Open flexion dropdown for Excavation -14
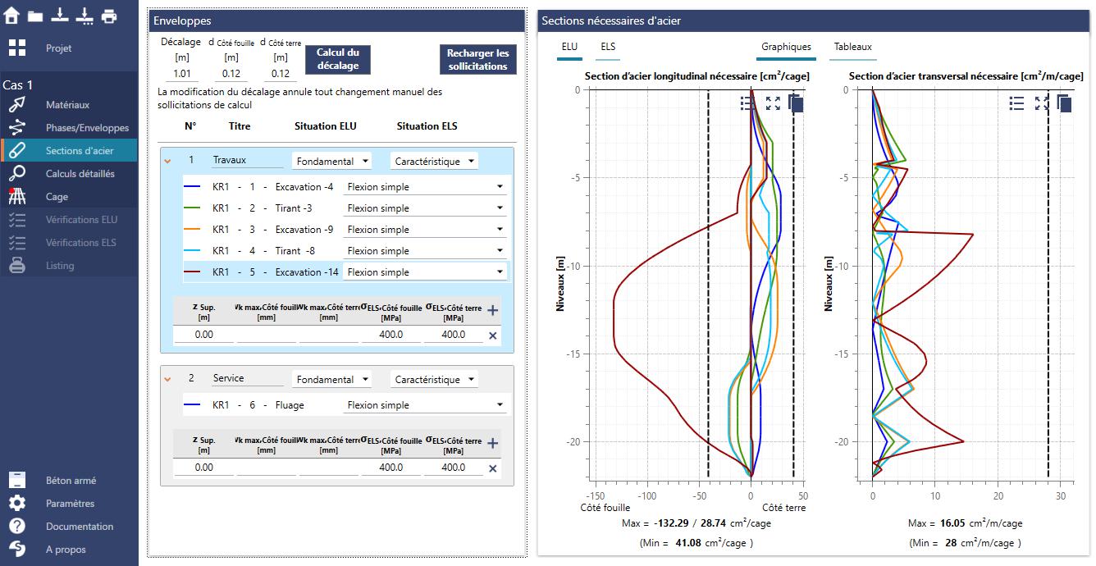 [424, 272]
